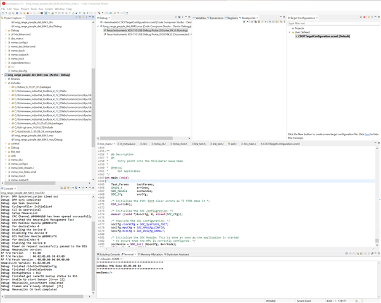The width and height of the screenshot is (381, 303).
Task: Close the mss_main.c editor tab
Action: click(x=115, y=144)
